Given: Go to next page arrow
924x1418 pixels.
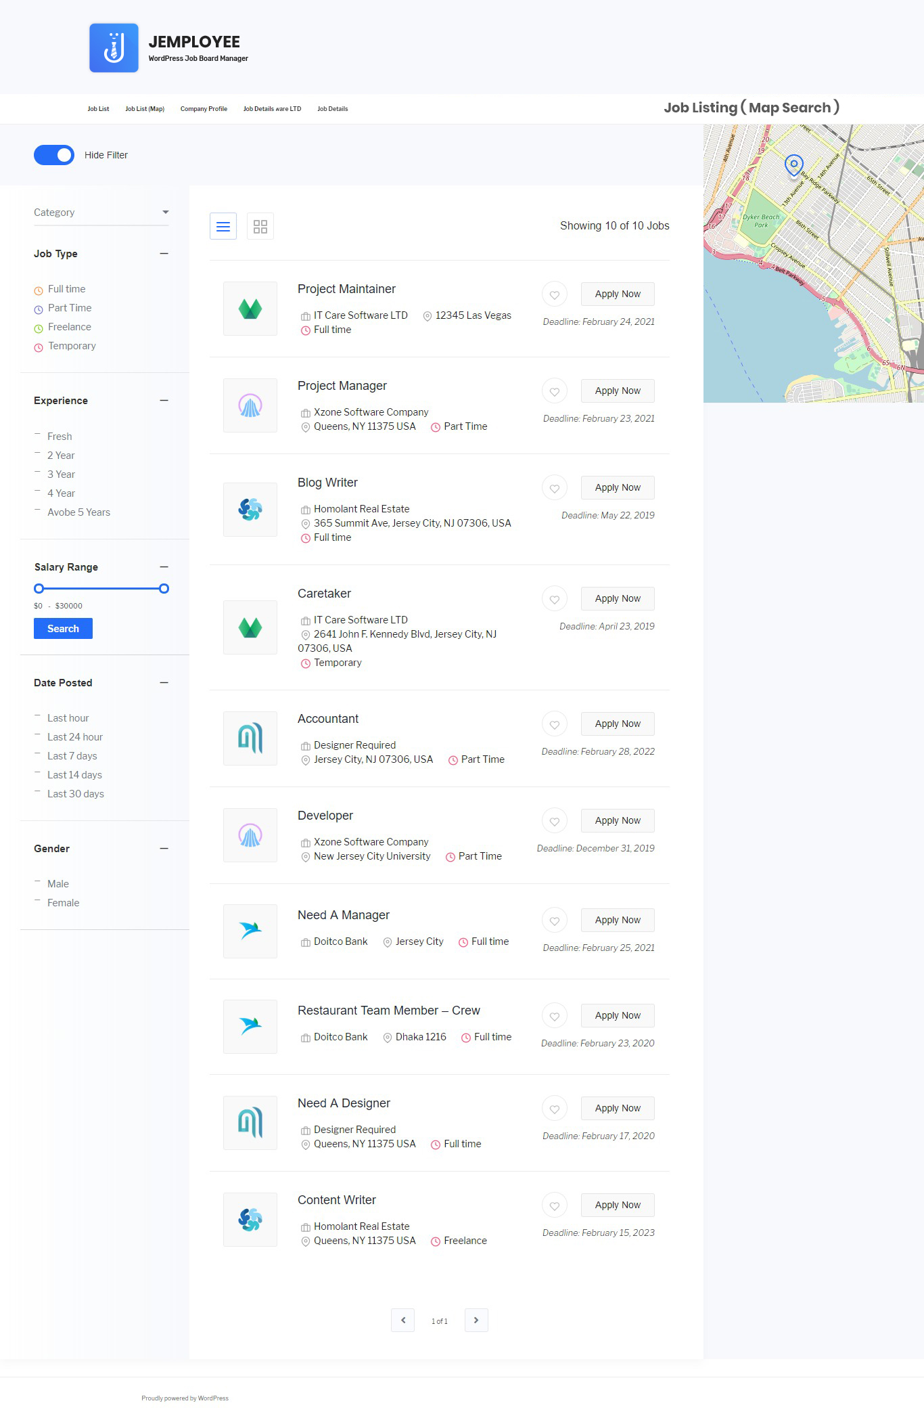Looking at the screenshot, I should point(476,1320).
